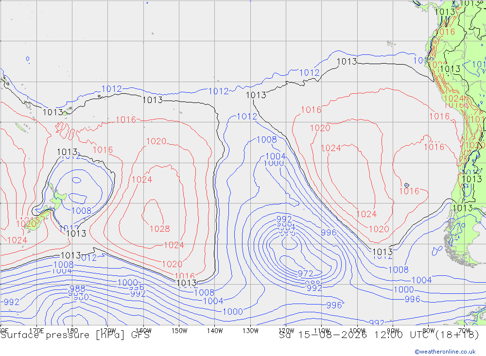The image size is (486, 356).
Task: Click the blue '1008' label beside New Zealand
Action: [82, 211]
